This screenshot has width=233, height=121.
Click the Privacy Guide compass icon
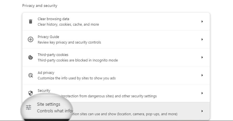(30, 39)
